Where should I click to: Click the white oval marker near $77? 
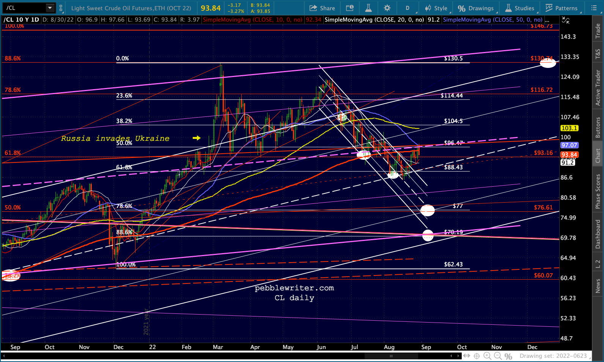point(428,210)
